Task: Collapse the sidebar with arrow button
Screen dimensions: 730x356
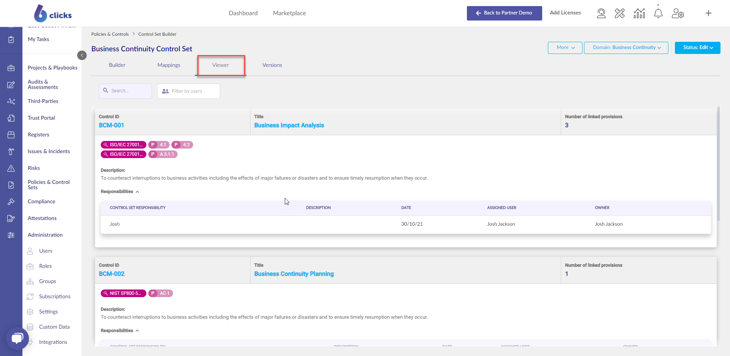Action: 82,55
